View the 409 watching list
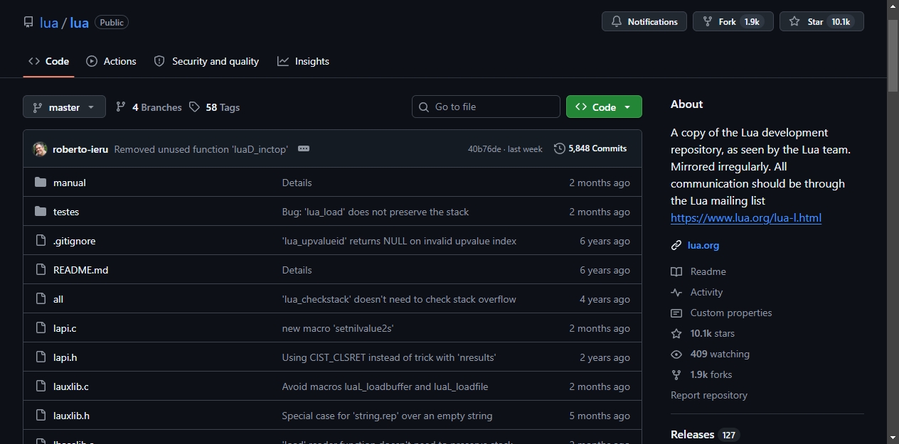The height and width of the screenshot is (444, 899). coord(710,354)
